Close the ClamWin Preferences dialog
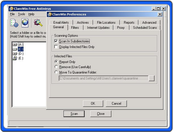 pyautogui.click(x=160, y=14)
